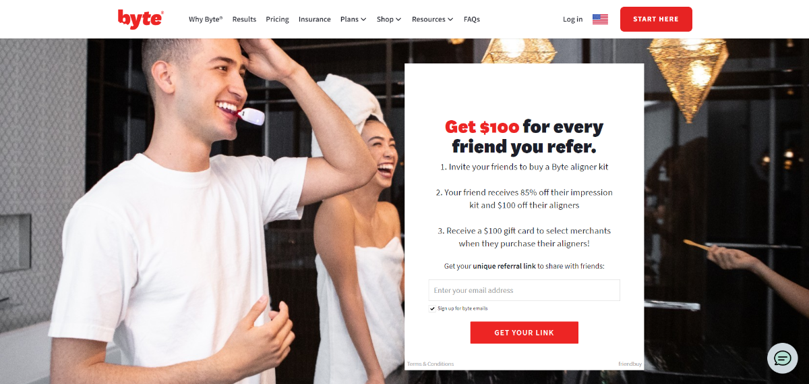Open the Terms & Conditions link

click(x=430, y=364)
